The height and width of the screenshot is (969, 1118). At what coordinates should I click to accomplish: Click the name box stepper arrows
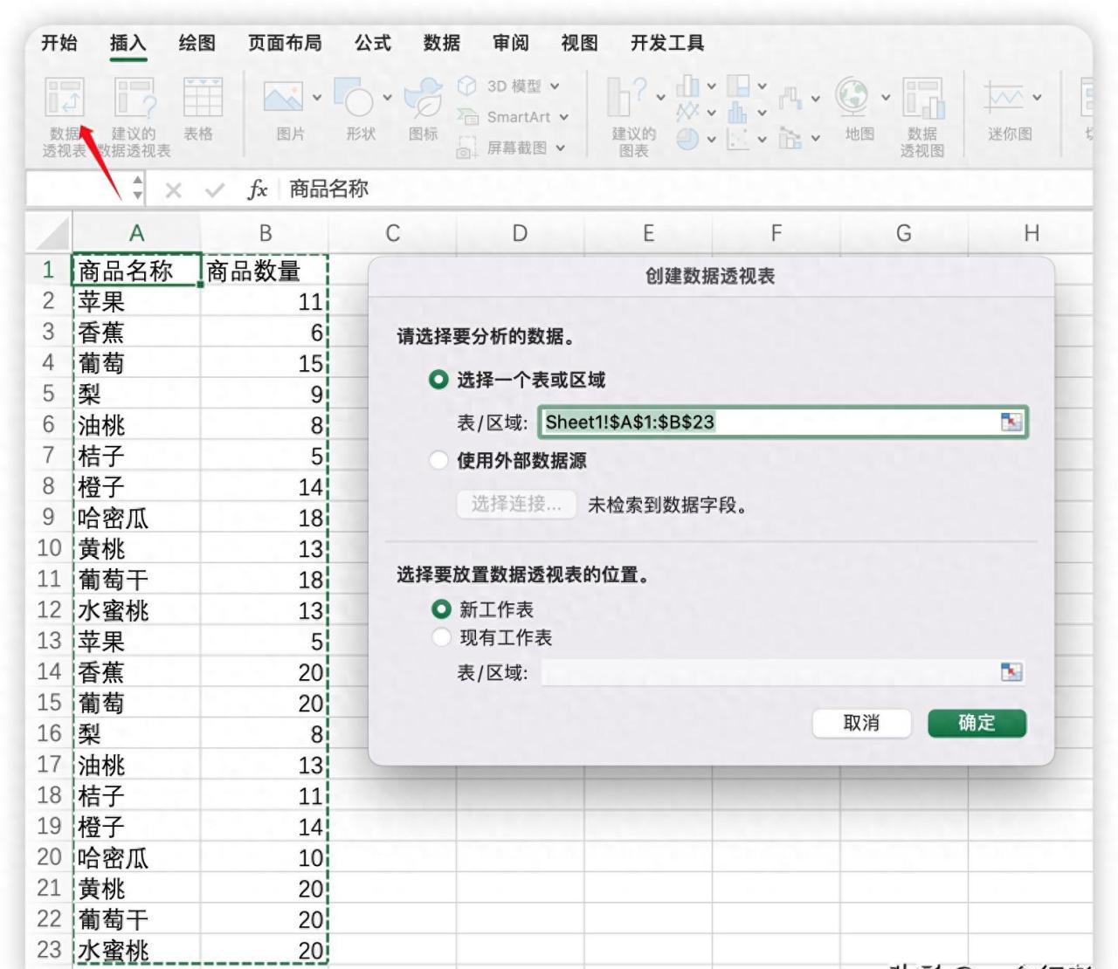[137, 189]
